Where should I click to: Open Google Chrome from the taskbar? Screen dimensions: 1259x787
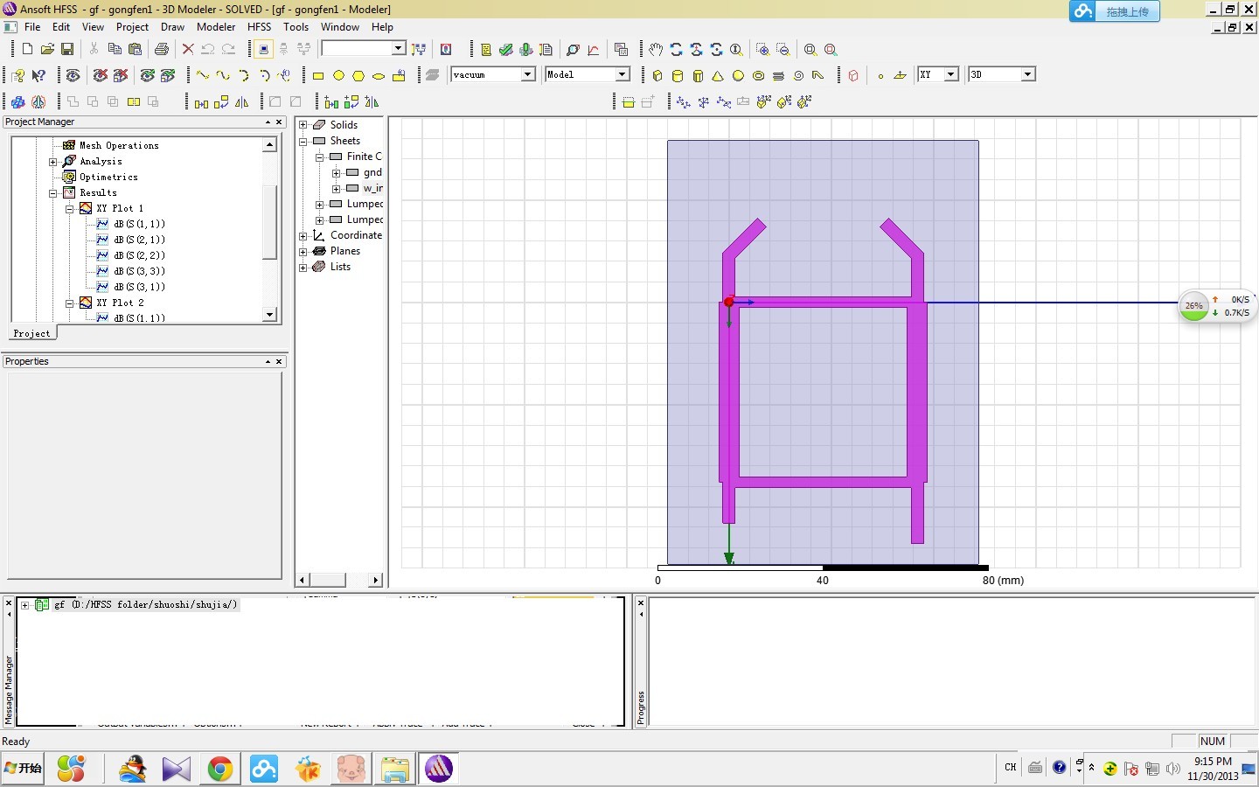[x=220, y=769]
